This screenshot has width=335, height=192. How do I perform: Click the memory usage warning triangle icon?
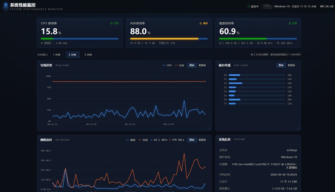point(200,23)
